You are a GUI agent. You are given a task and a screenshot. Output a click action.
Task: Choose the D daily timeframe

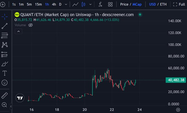[60, 4]
